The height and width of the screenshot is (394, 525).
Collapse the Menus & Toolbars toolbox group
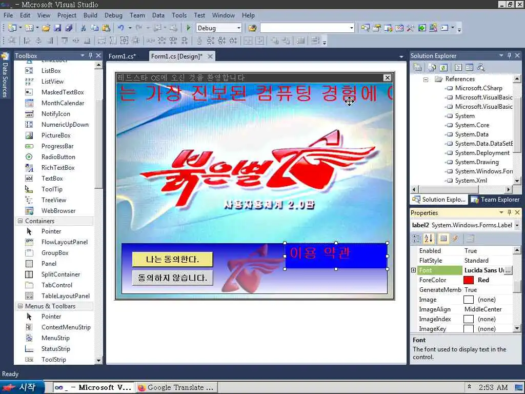pyautogui.click(x=20, y=306)
